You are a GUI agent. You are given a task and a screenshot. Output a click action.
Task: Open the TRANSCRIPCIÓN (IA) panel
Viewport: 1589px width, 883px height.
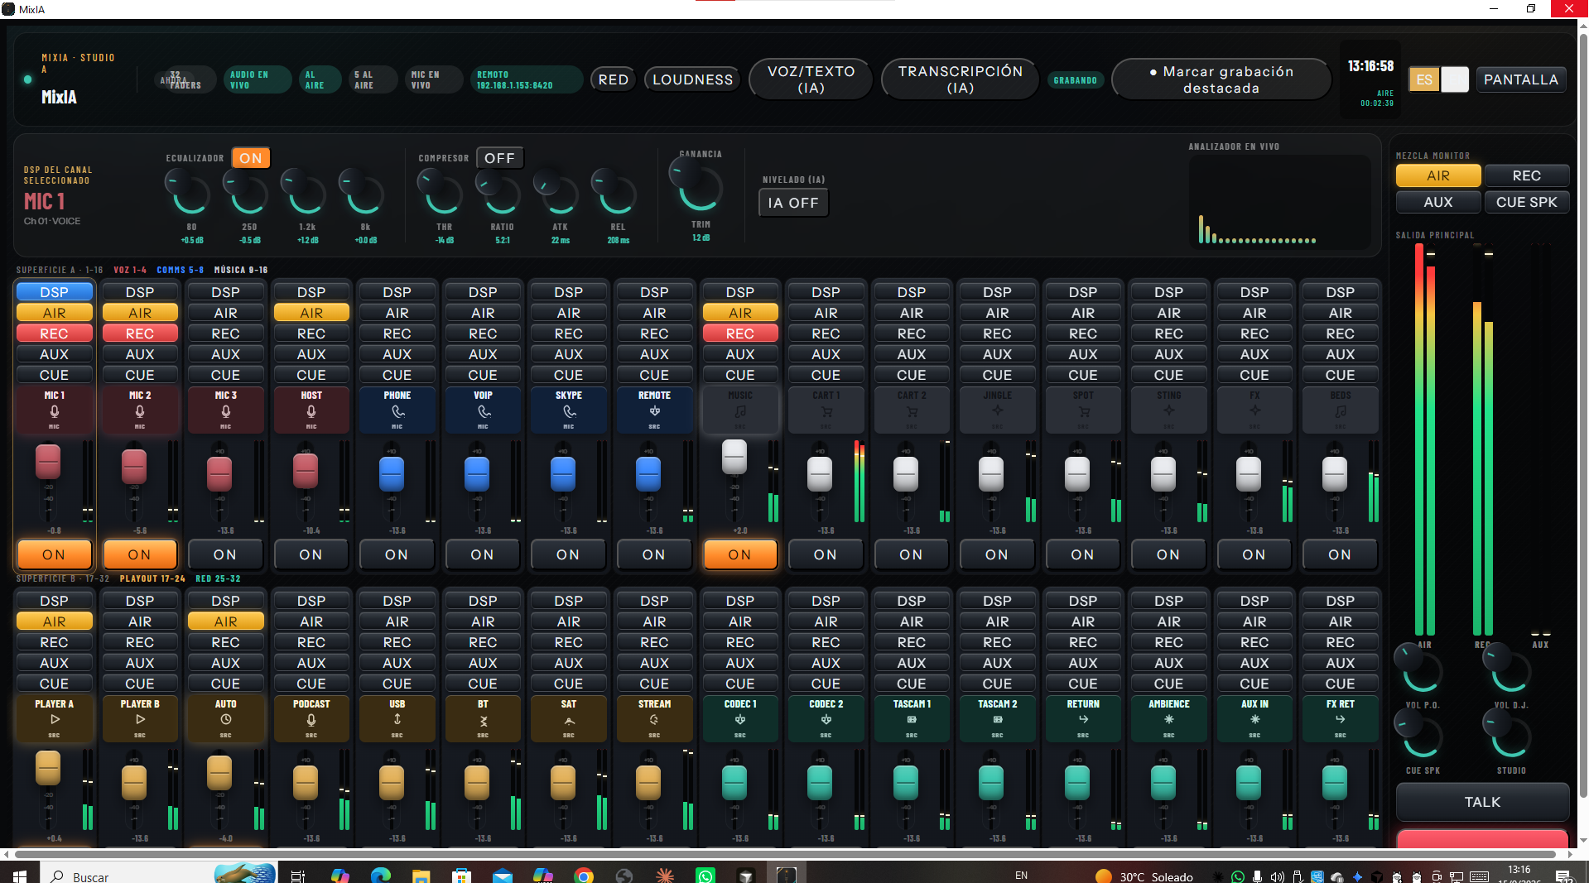pyautogui.click(x=961, y=79)
